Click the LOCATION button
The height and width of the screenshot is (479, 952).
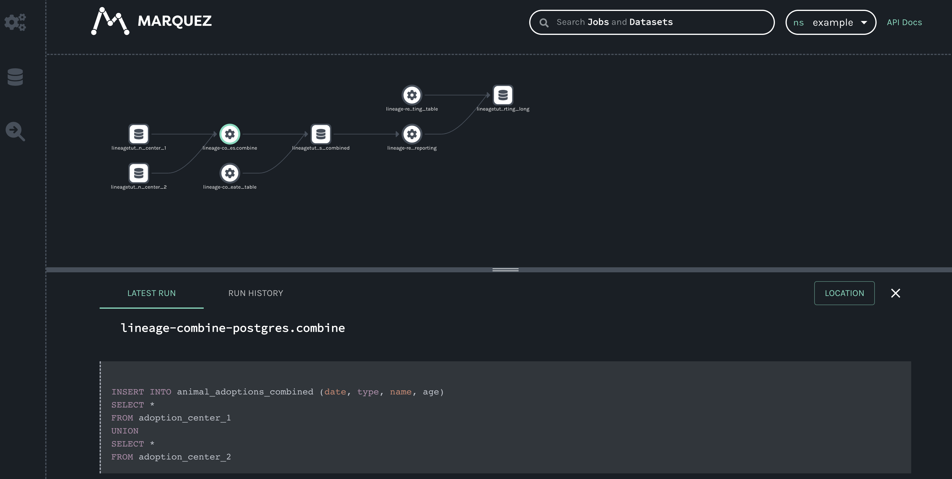[x=844, y=293]
